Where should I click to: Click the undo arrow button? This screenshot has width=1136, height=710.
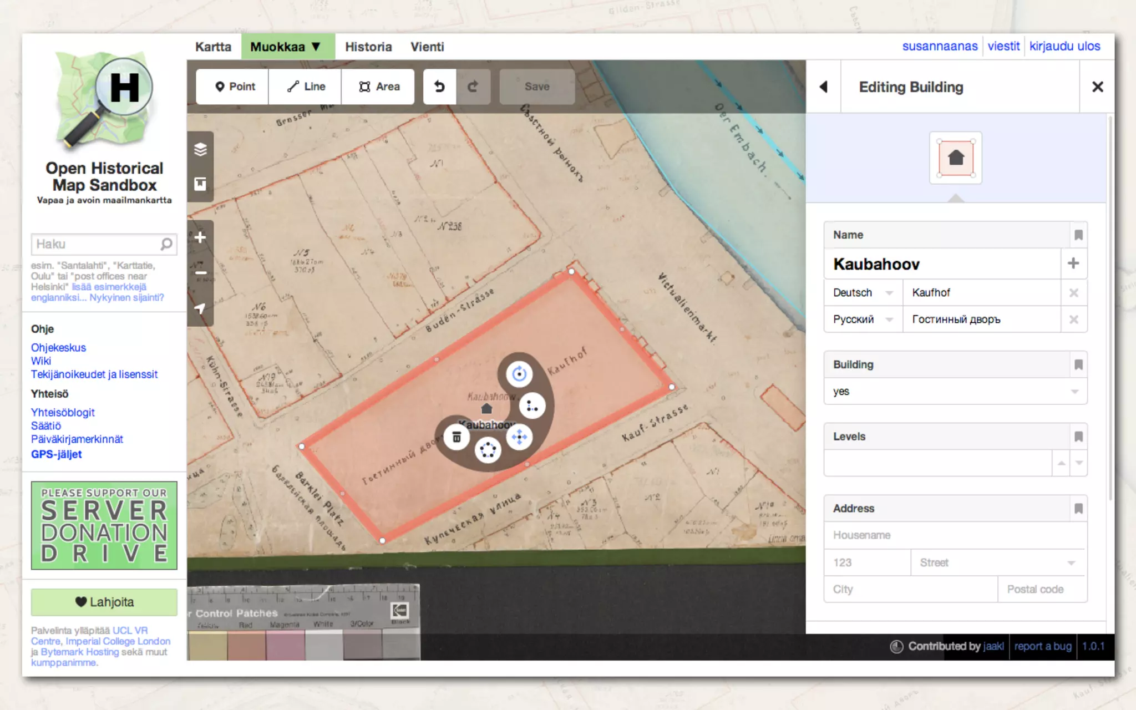coord(439,87)
